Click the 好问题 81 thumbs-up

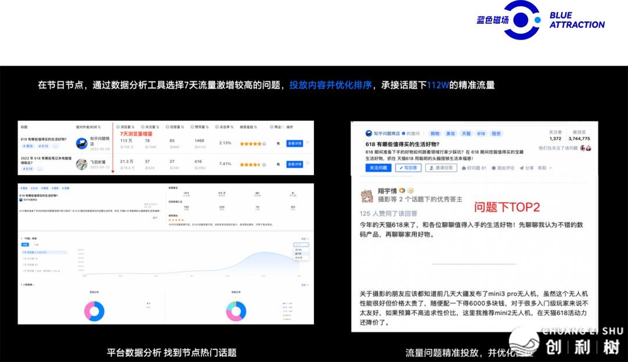(x=474, y=168)
